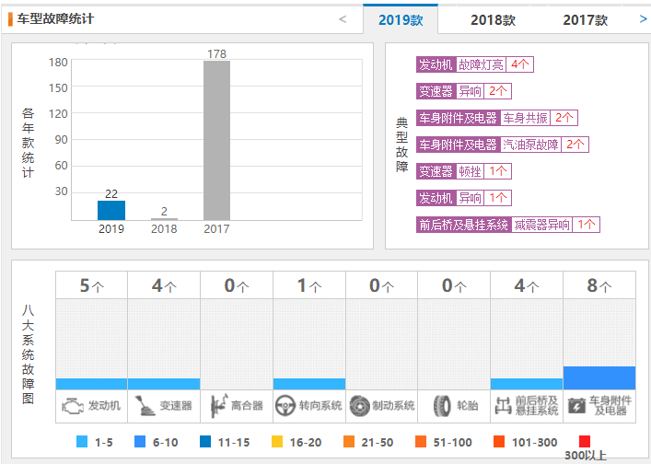Image resolution: width=651 pixels, height=464 pixels.
Task: Click the 2017 bar showing 178
Action: (x=216, y=140)
